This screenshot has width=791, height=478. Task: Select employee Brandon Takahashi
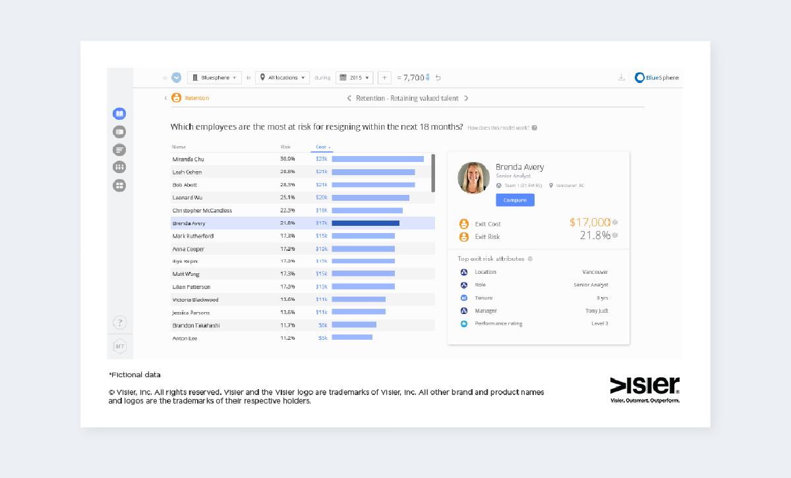196,325
